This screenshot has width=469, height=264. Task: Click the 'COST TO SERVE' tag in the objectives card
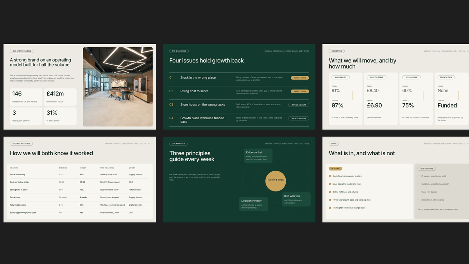pos(376,77)
